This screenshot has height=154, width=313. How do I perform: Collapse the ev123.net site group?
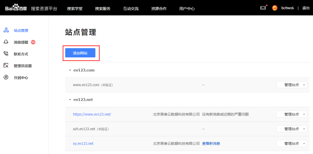click(x=70, y=99)
